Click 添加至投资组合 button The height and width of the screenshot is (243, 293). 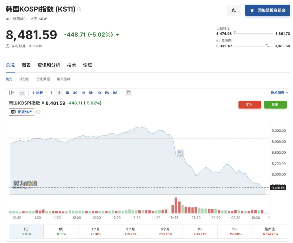267,10
